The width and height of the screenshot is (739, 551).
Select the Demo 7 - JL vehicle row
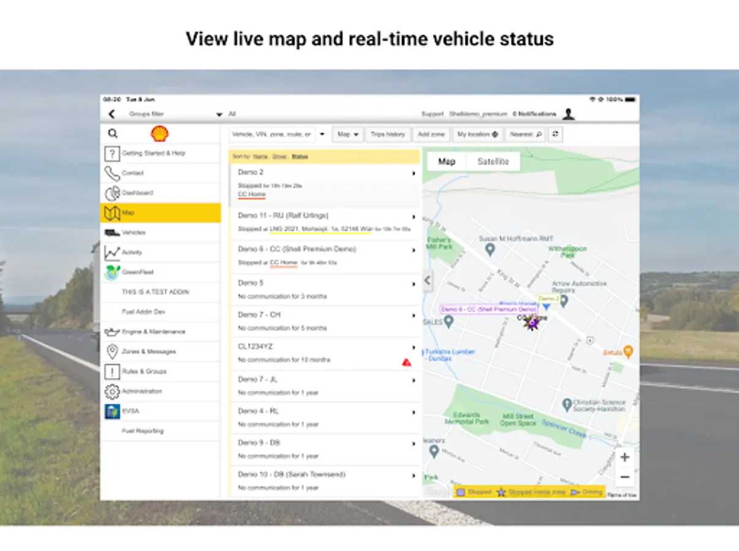325,386
